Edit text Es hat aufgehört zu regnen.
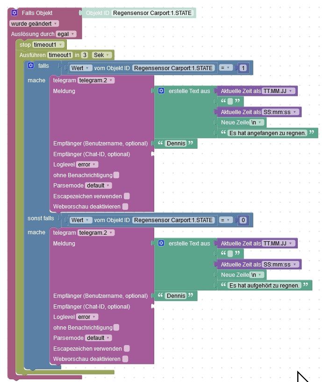The width and height of the screenshot is (322, 382). [x=265, y=285]
